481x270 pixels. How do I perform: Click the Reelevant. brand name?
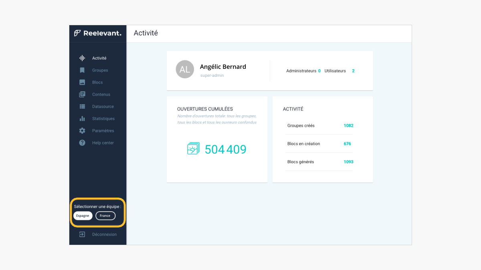pos(102,33)
